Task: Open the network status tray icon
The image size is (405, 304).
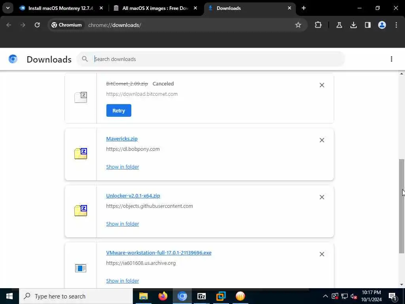Action: (x=344, y=296)
